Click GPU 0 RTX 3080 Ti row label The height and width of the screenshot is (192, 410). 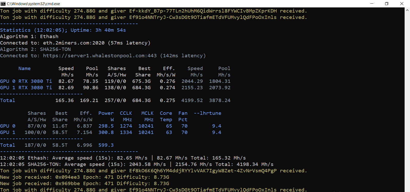coord(26,81)
